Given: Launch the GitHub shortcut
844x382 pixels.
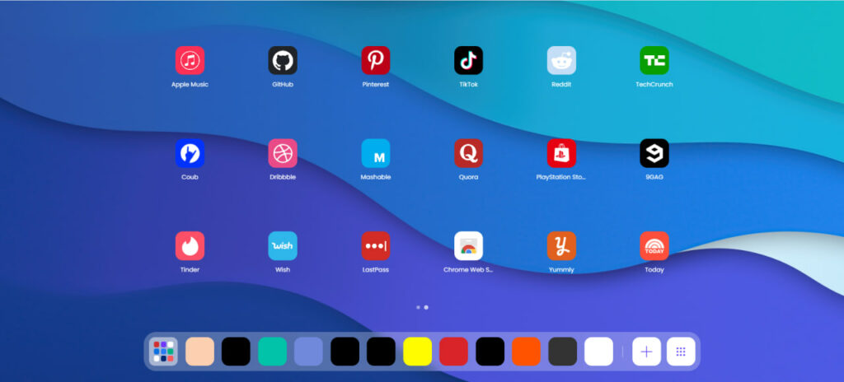Looking at the screenshot, I should (283, 60).
